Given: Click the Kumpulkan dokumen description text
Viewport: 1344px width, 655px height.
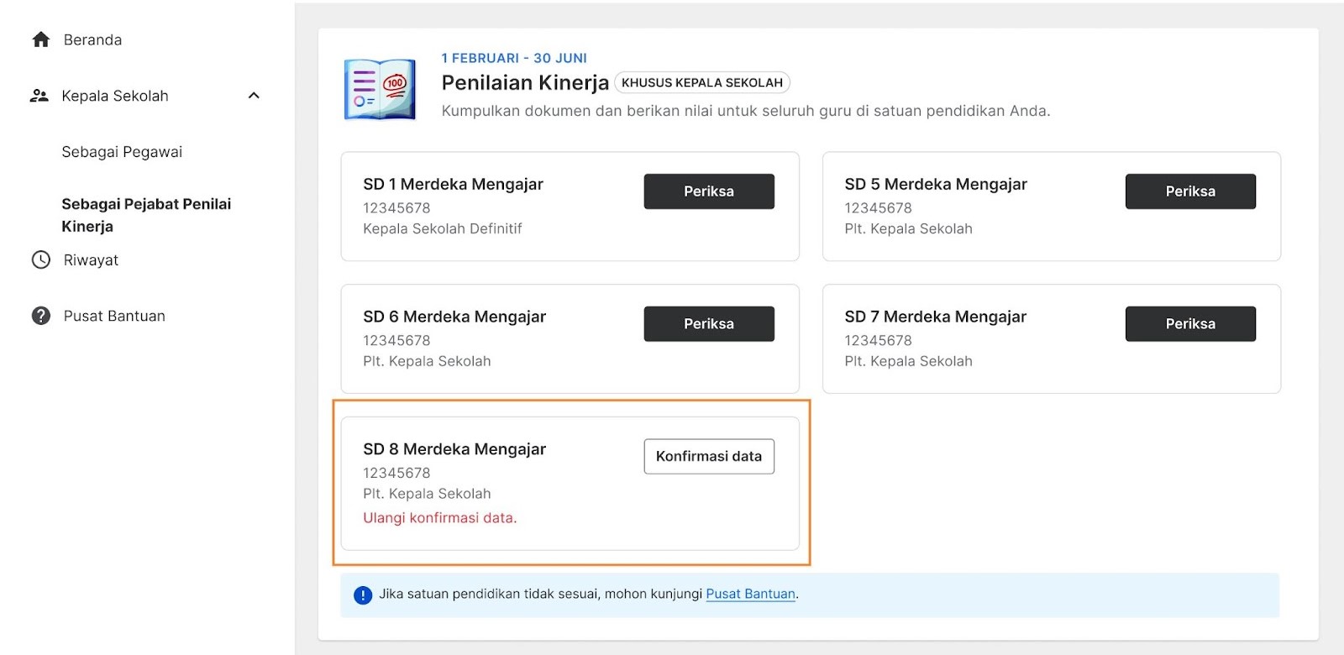Looking at the screenshot, I should [746, 111].
